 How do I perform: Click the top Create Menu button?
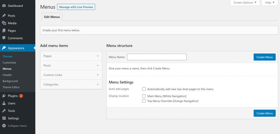click(264, 57)
